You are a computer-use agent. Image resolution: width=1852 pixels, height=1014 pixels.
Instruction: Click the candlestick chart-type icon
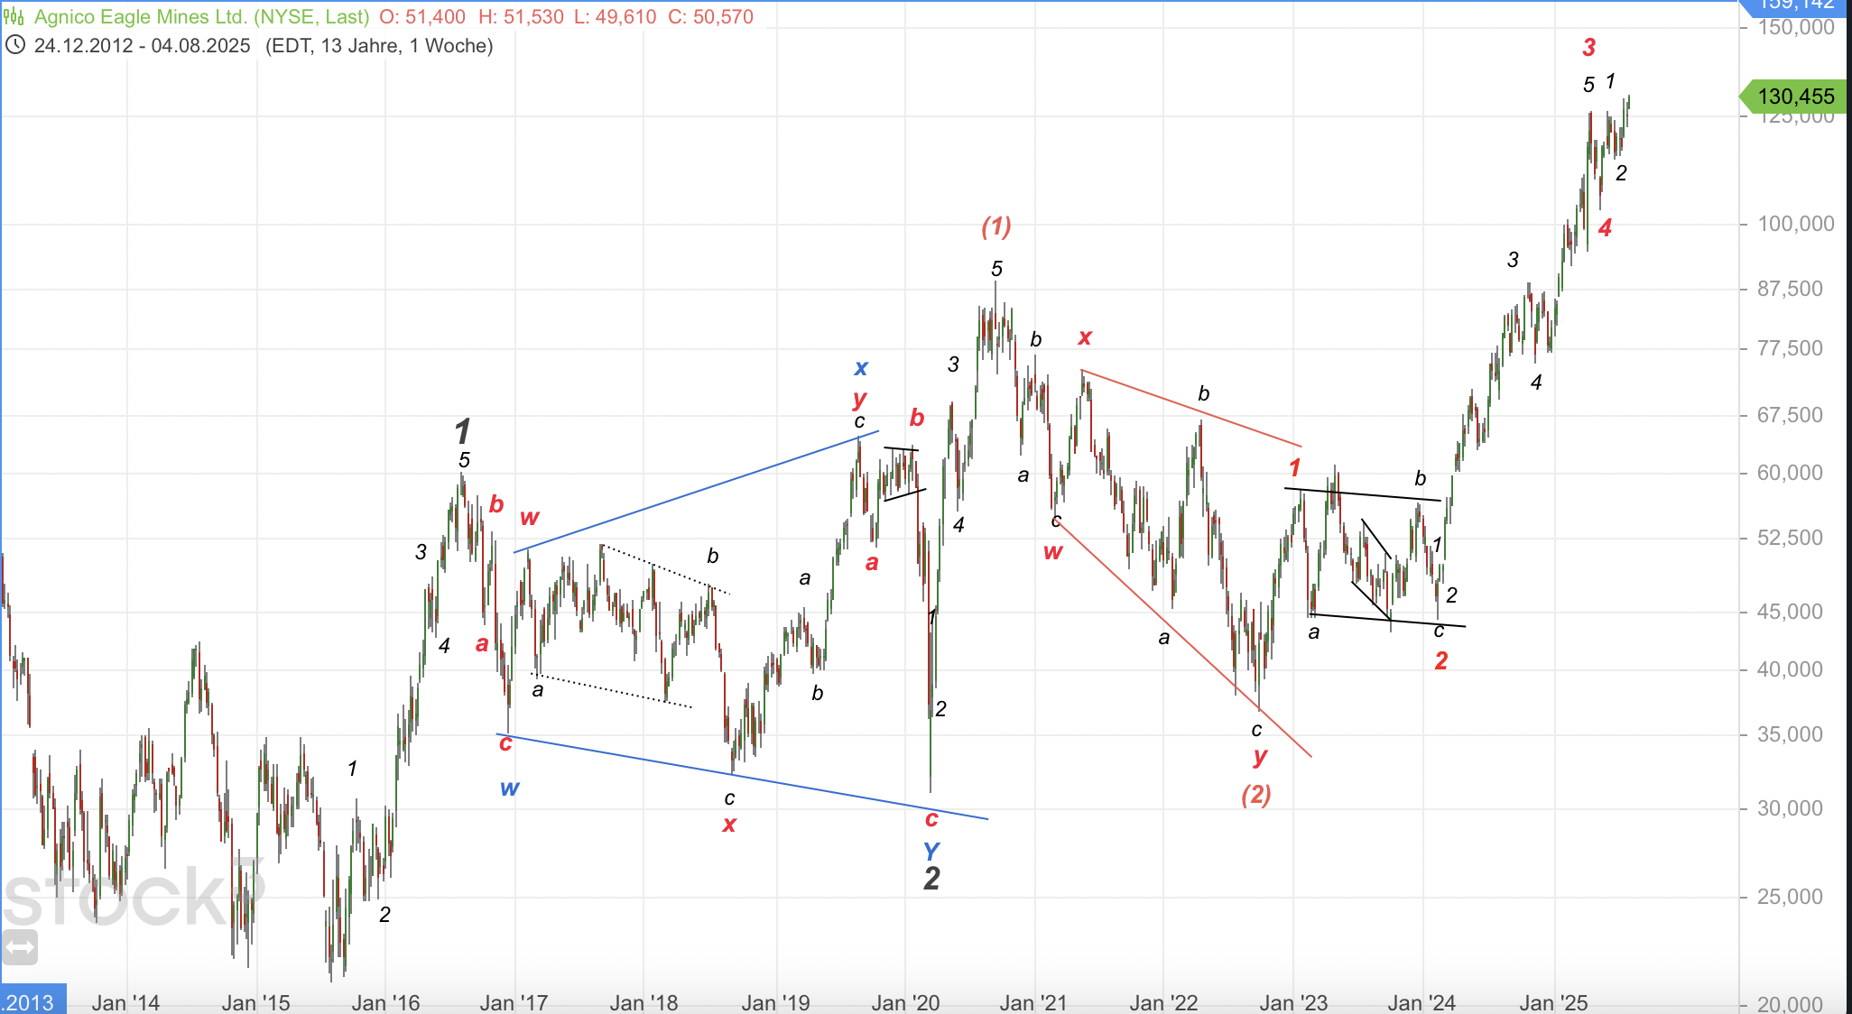click(14, 17)
